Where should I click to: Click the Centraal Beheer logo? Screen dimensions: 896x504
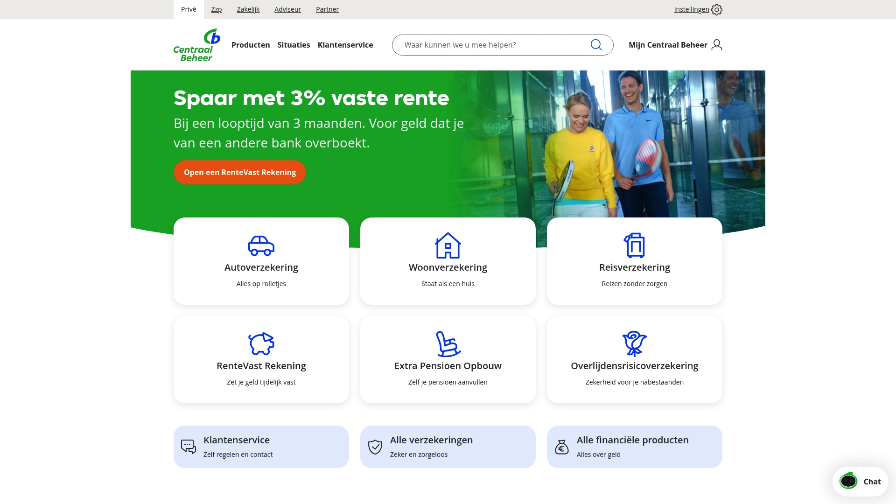[x=196, y=45]
